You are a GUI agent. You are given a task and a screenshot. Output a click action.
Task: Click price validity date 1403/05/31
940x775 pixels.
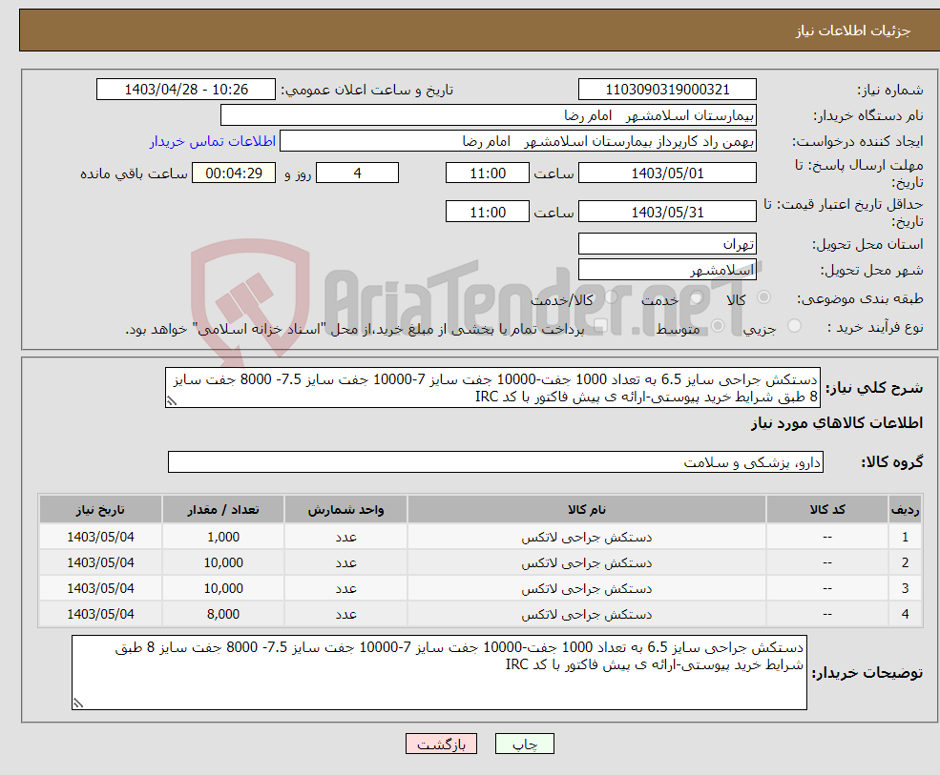click(x=667, y=212)
